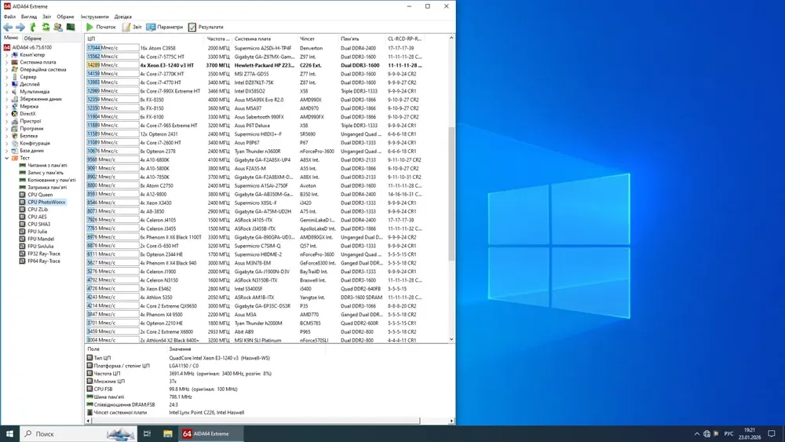Viewport: 785px width, 442px height.
Task: Click the Refresh icon in toolbar
Action: pyautogui.click(x=46, y=27)
